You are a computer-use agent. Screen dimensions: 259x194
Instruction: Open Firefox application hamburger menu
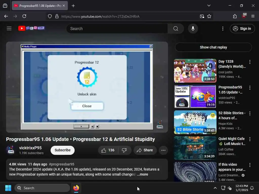click(253, 16)
